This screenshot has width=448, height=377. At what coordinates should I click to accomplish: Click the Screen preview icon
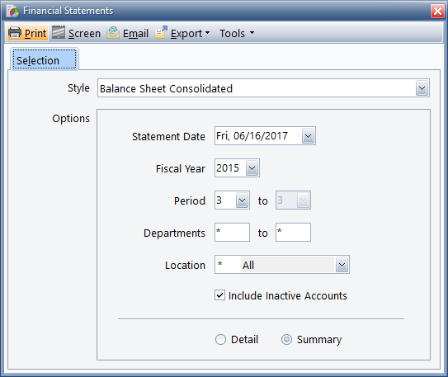pyautogui.click(x=59, y=32)
